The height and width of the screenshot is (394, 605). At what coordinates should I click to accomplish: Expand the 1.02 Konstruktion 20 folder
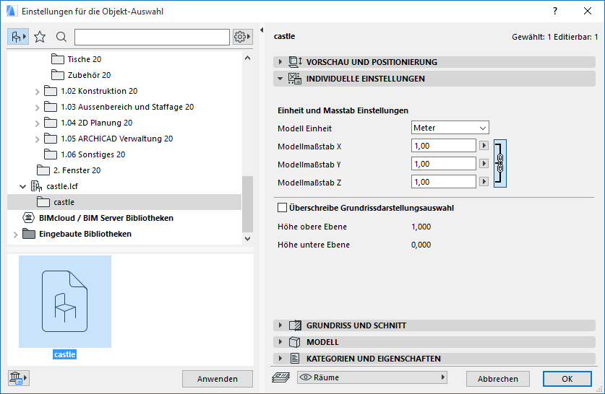38,92
